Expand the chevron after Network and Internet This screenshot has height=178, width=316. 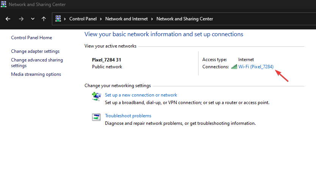(152, 19)
